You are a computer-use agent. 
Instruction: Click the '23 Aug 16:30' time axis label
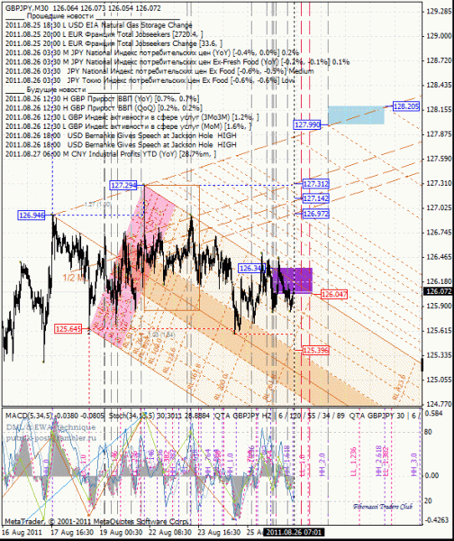[219, 532]
